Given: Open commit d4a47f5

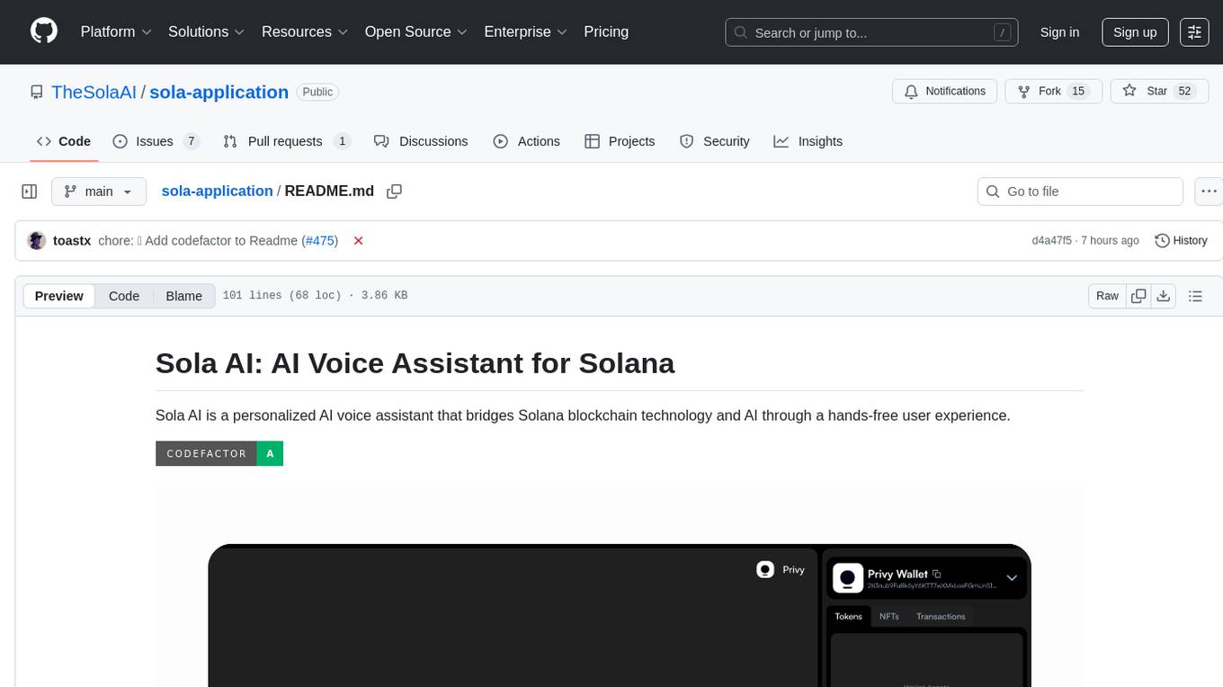Looking at the screenshot, I should [1051, 240].
